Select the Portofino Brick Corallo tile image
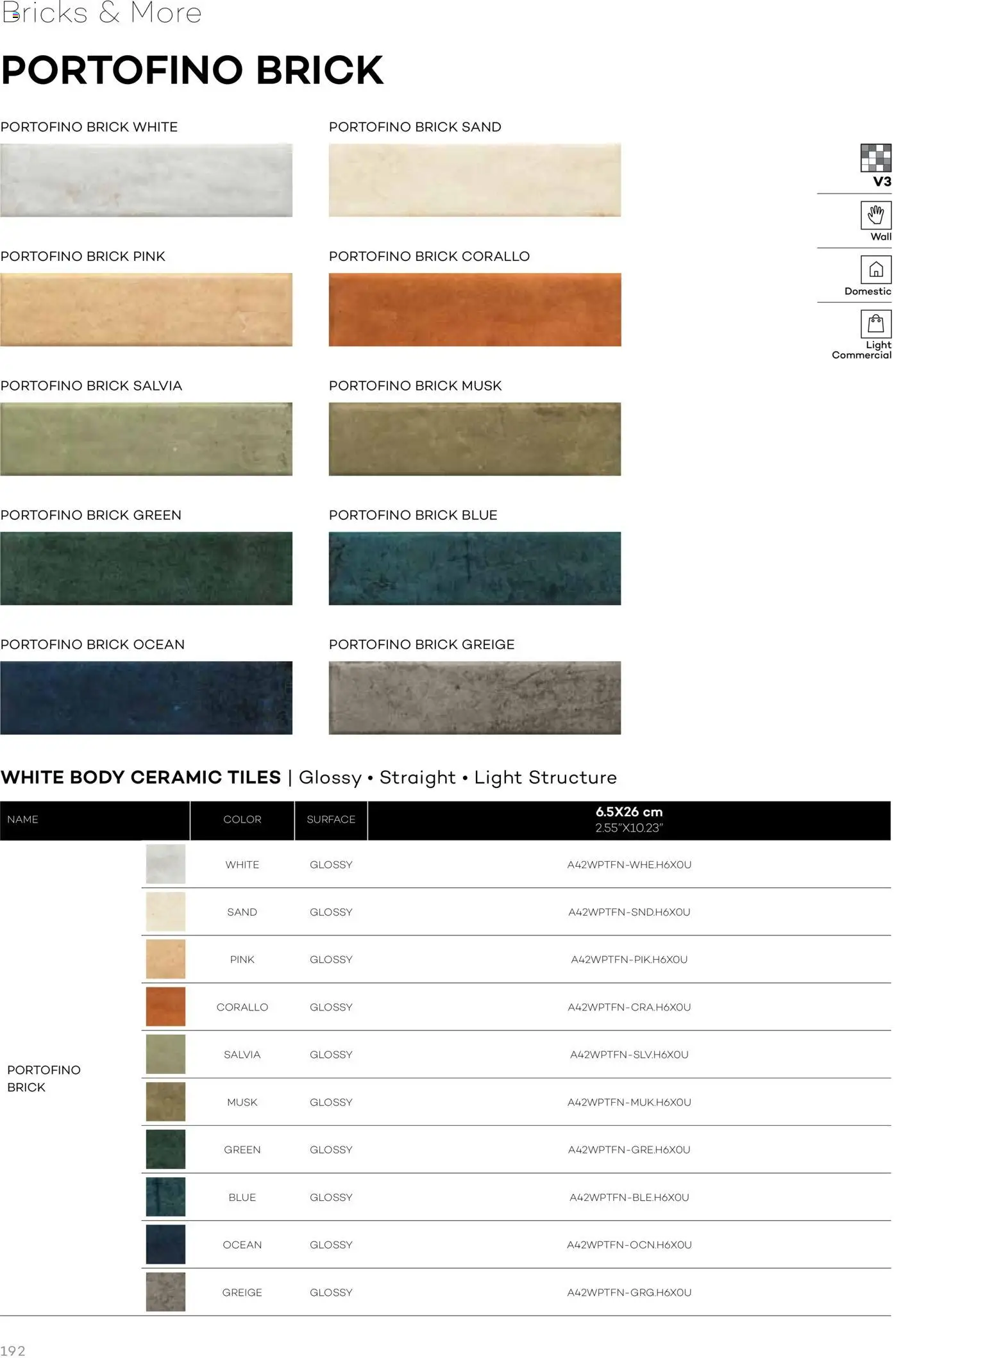994x1358 pixels. click(475, 310)
